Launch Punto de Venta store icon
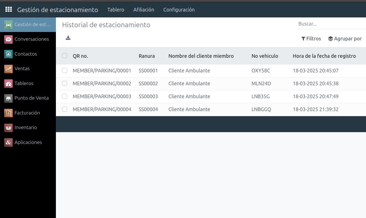The image size is (366, 218). pyautogui.click(x=8, y=98)
